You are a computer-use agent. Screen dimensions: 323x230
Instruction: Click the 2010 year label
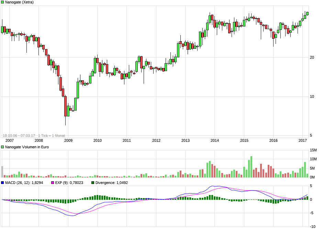click(x=98, y=140)
